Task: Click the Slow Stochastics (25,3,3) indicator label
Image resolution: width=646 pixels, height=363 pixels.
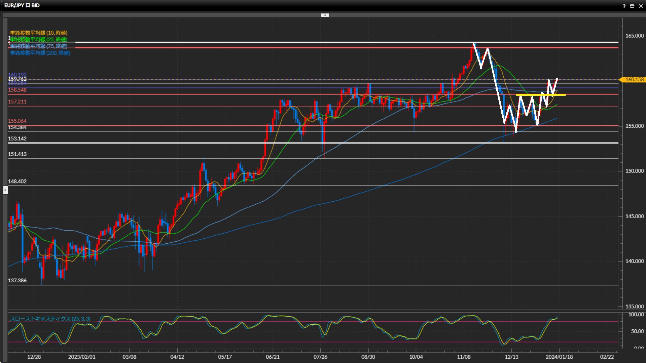Action: [50, 319]
